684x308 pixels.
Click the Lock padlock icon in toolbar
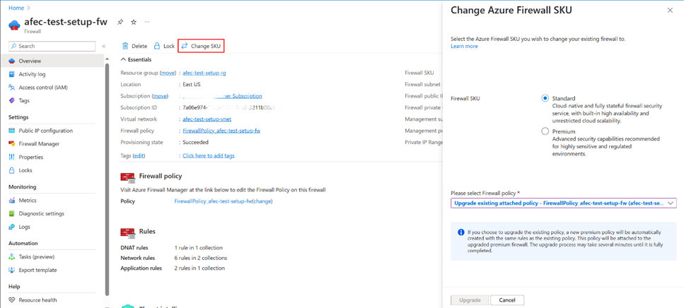pyautogui.click(x=157, y=46)
